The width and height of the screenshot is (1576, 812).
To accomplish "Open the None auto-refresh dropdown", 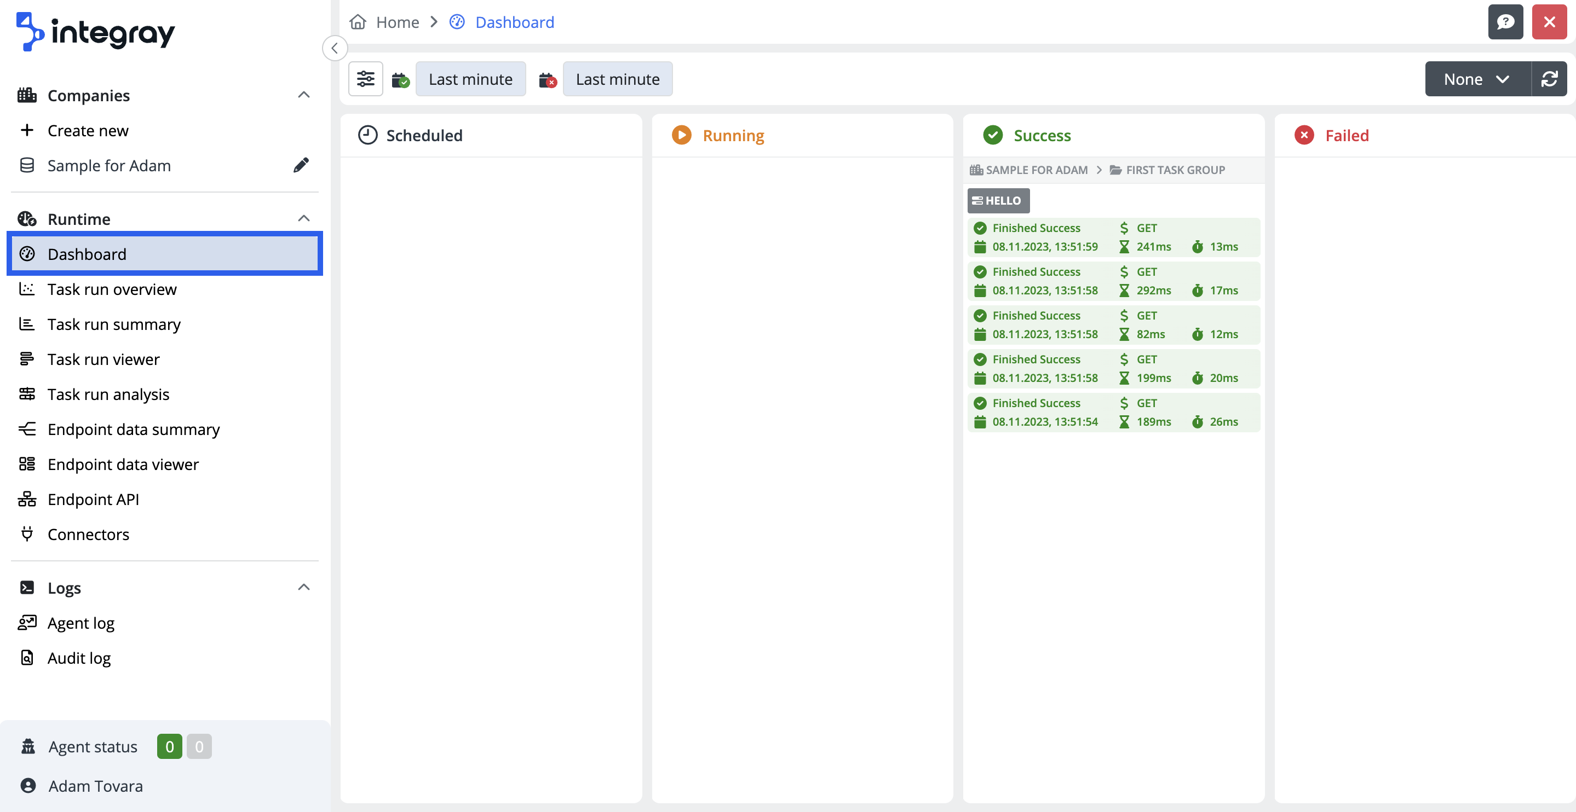I will pyautogui.click(x=1477, y=79).
